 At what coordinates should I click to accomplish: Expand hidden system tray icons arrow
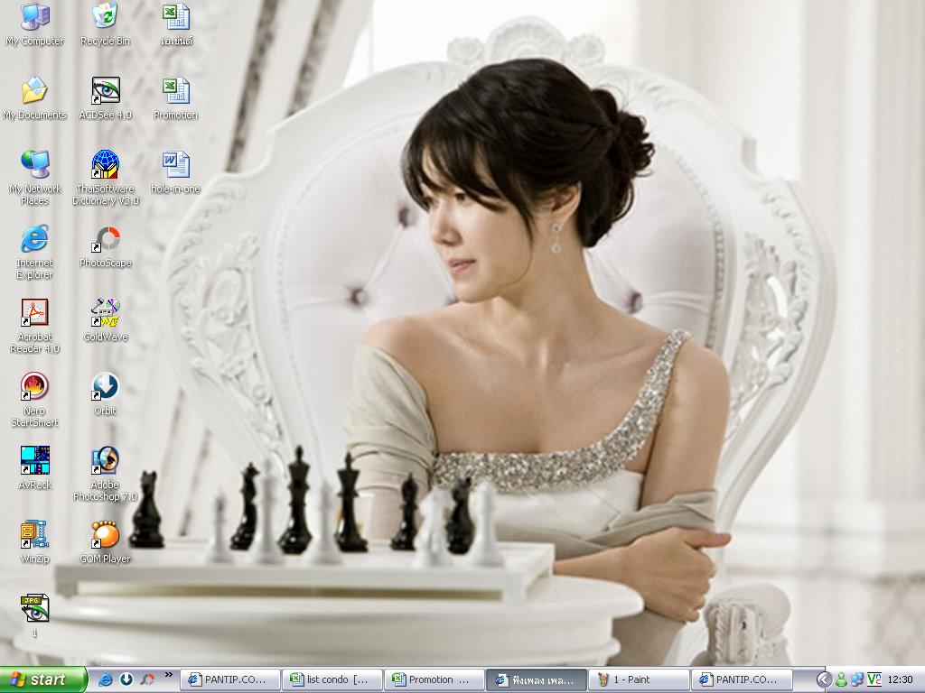(824, 680)
